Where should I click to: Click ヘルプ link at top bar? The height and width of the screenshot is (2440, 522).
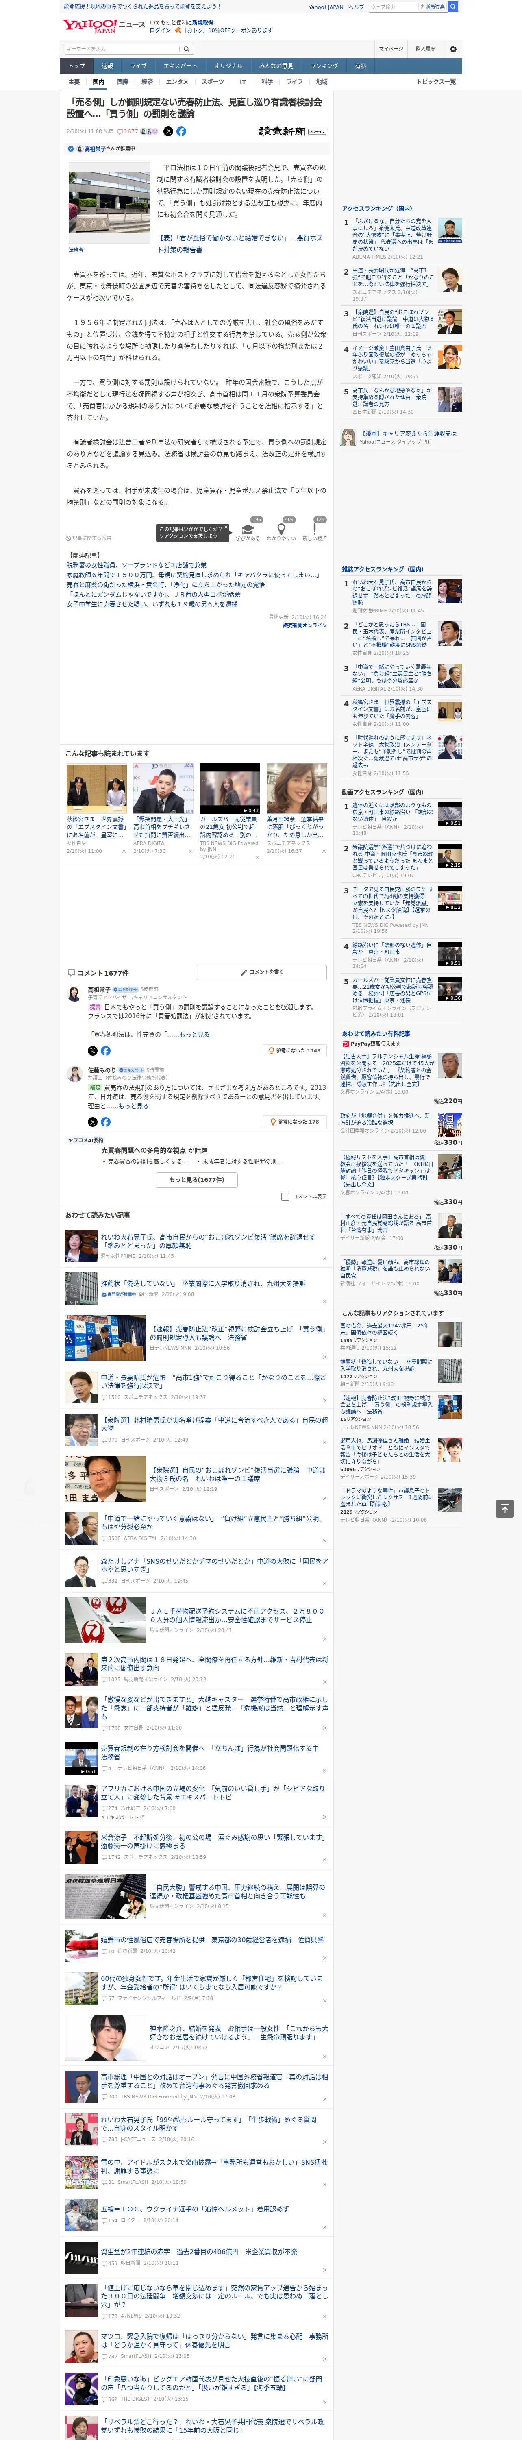click(x=356, y=7)
